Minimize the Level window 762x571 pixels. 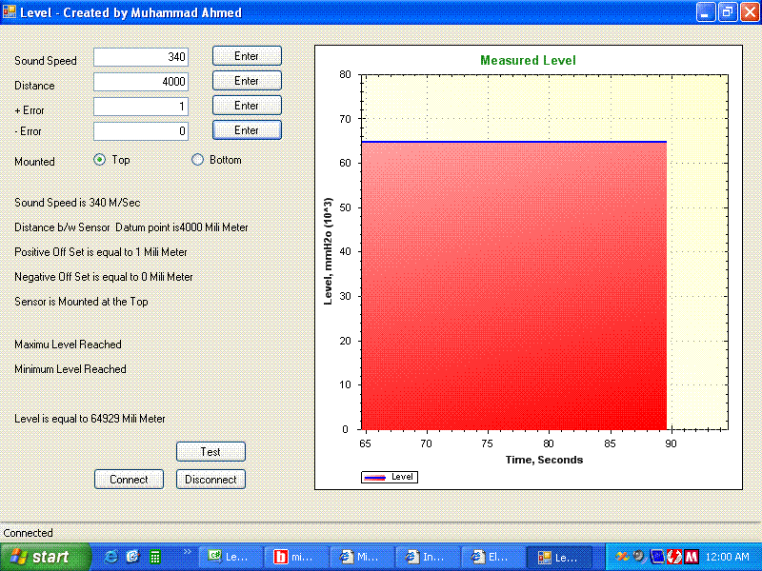tap(706, 12)
